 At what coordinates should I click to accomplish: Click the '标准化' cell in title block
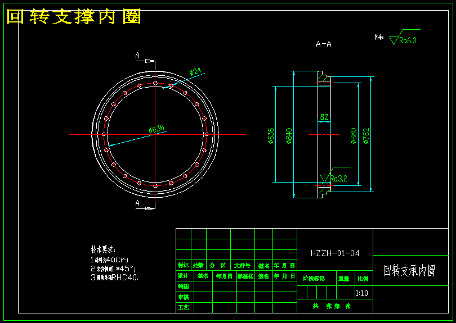[245, 276]
